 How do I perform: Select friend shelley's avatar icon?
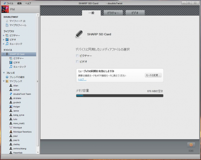tap(11, 144)
